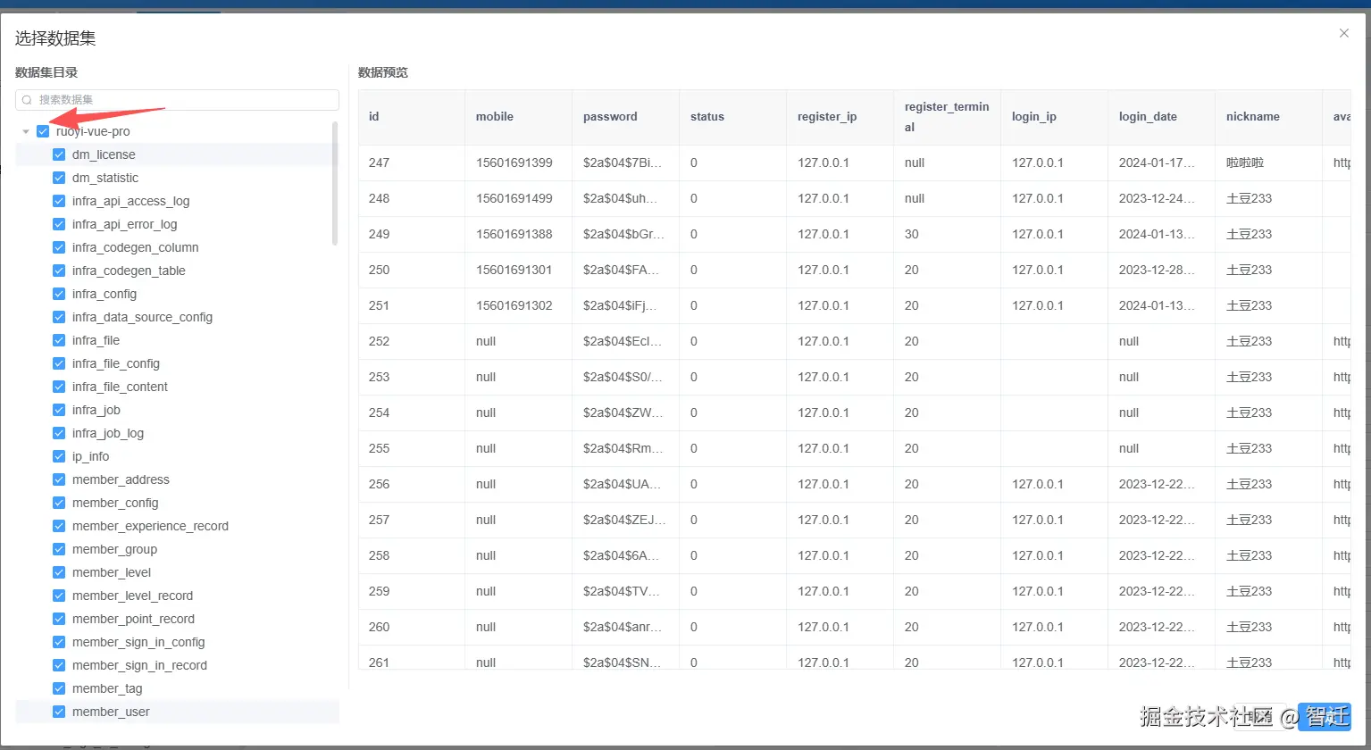Screen dimensions: 1371x750
Task: Toggle the ip_info checkbox
Action: pos(59,456)
